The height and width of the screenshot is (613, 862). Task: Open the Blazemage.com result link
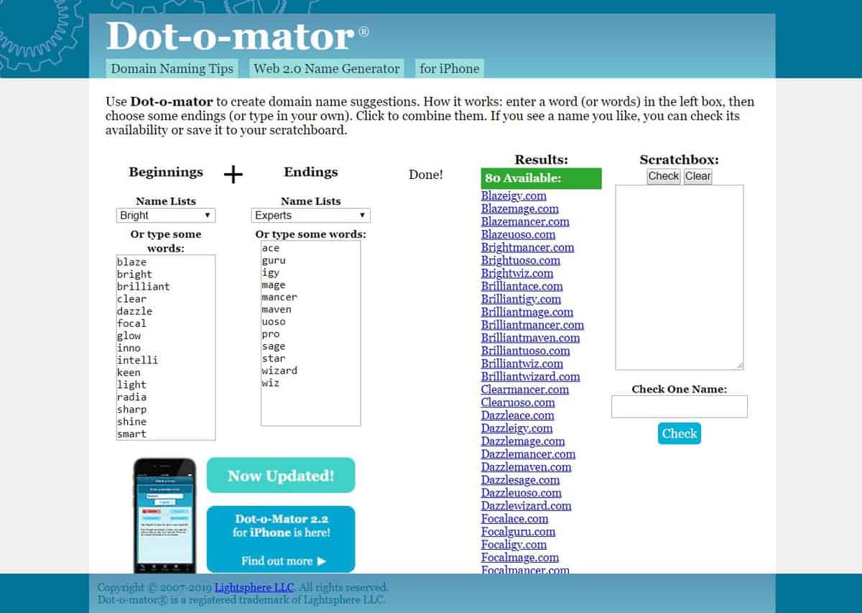520,208
